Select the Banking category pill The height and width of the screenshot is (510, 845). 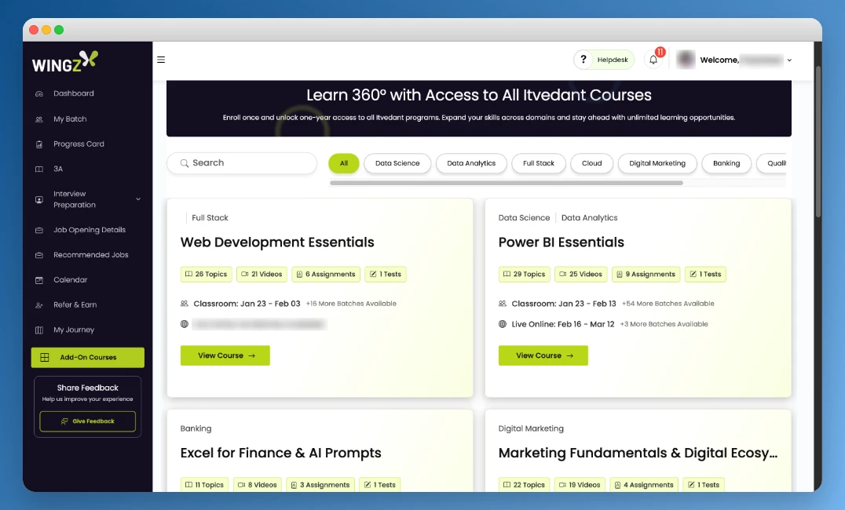[x=726, y=163]
